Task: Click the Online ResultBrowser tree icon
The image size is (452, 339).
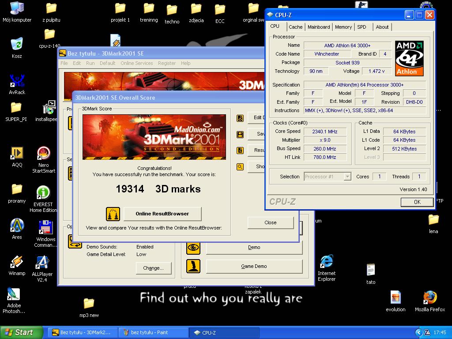Action: pos(113,214)
